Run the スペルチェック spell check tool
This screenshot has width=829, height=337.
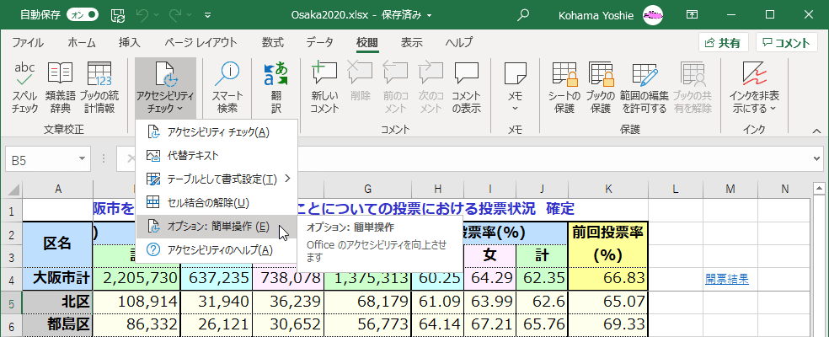(x=25, y=88)
